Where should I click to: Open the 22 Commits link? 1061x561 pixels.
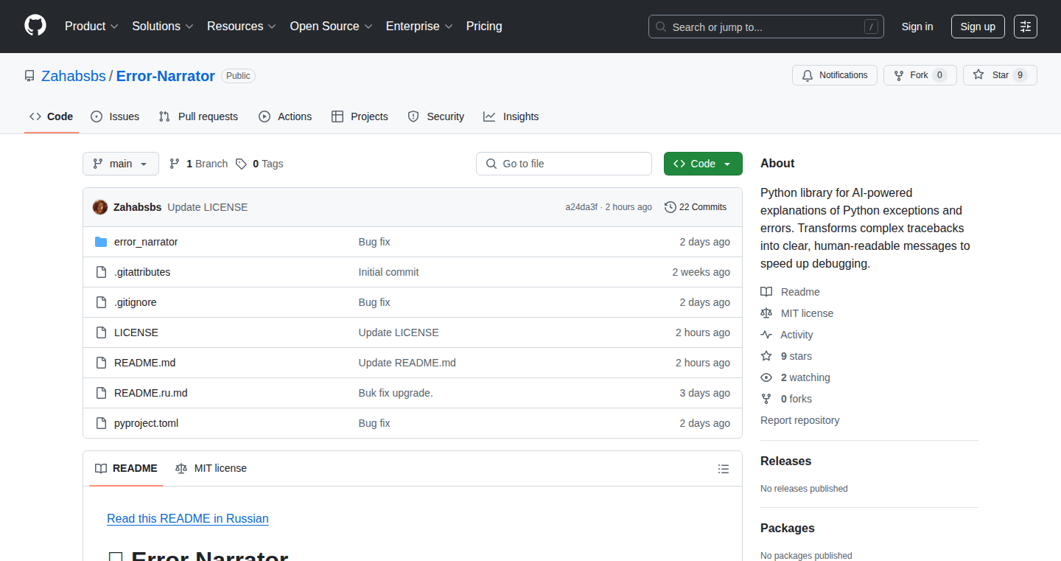pos(696,207)
